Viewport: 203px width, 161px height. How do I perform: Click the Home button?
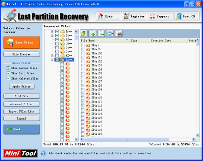point(108,16)
